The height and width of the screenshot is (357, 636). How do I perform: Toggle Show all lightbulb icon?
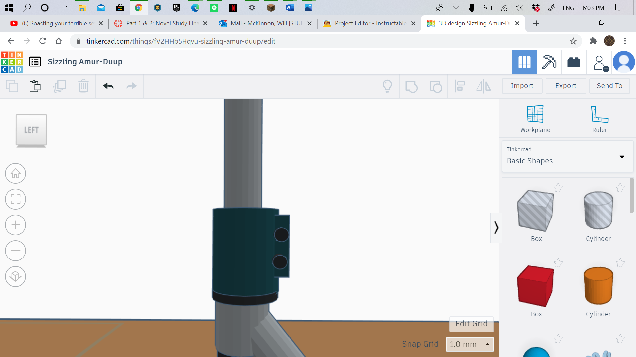click(x=387, y=86)
